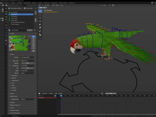The width and height of the screenshot is (156, 117).
Task: Move material slot down in the list
Action: (36, 21)
